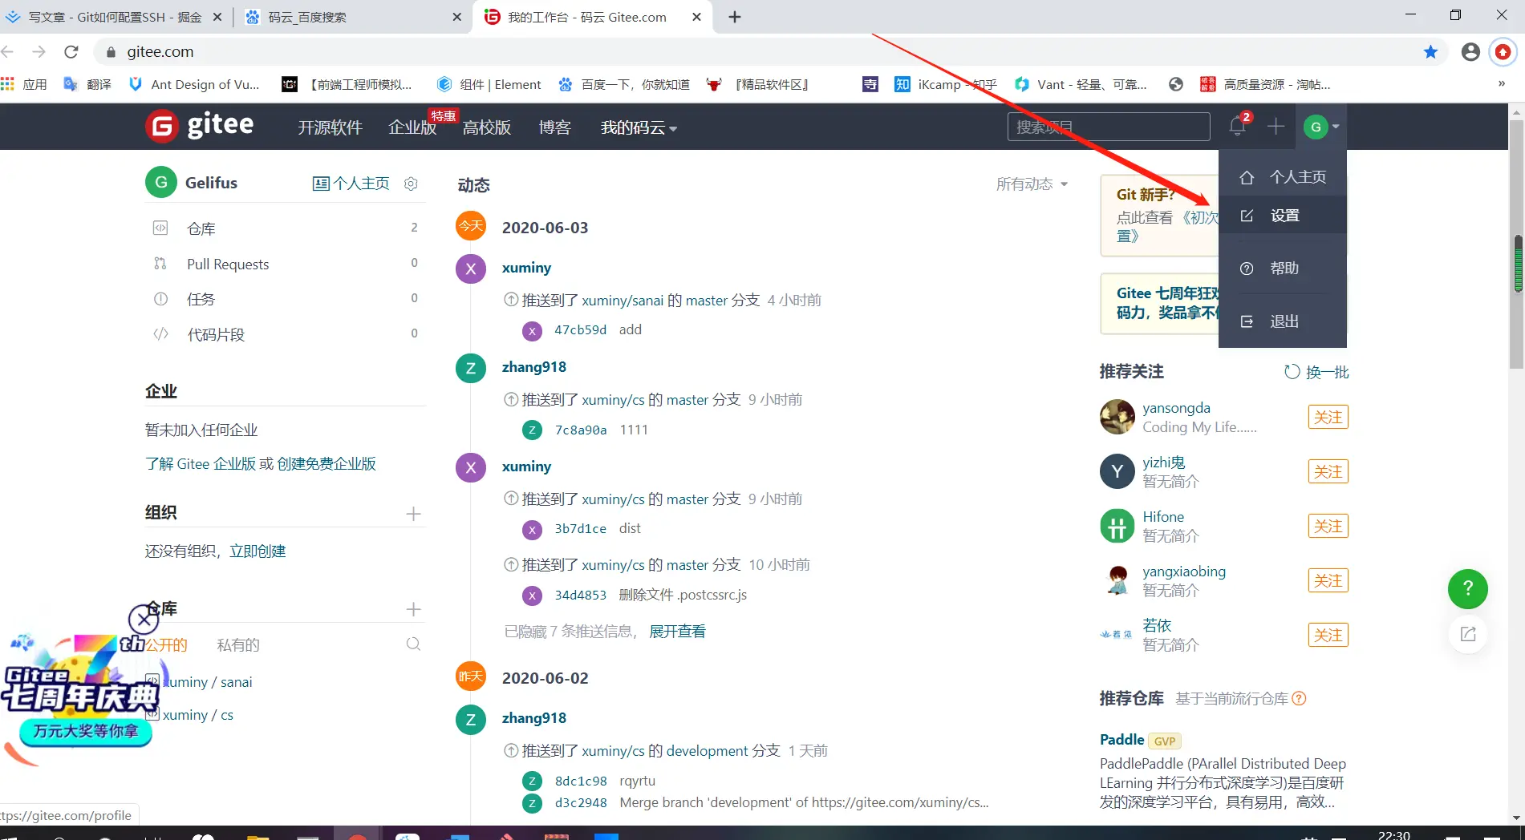Open 高校版 in the navbar

(x=487, y=127)
